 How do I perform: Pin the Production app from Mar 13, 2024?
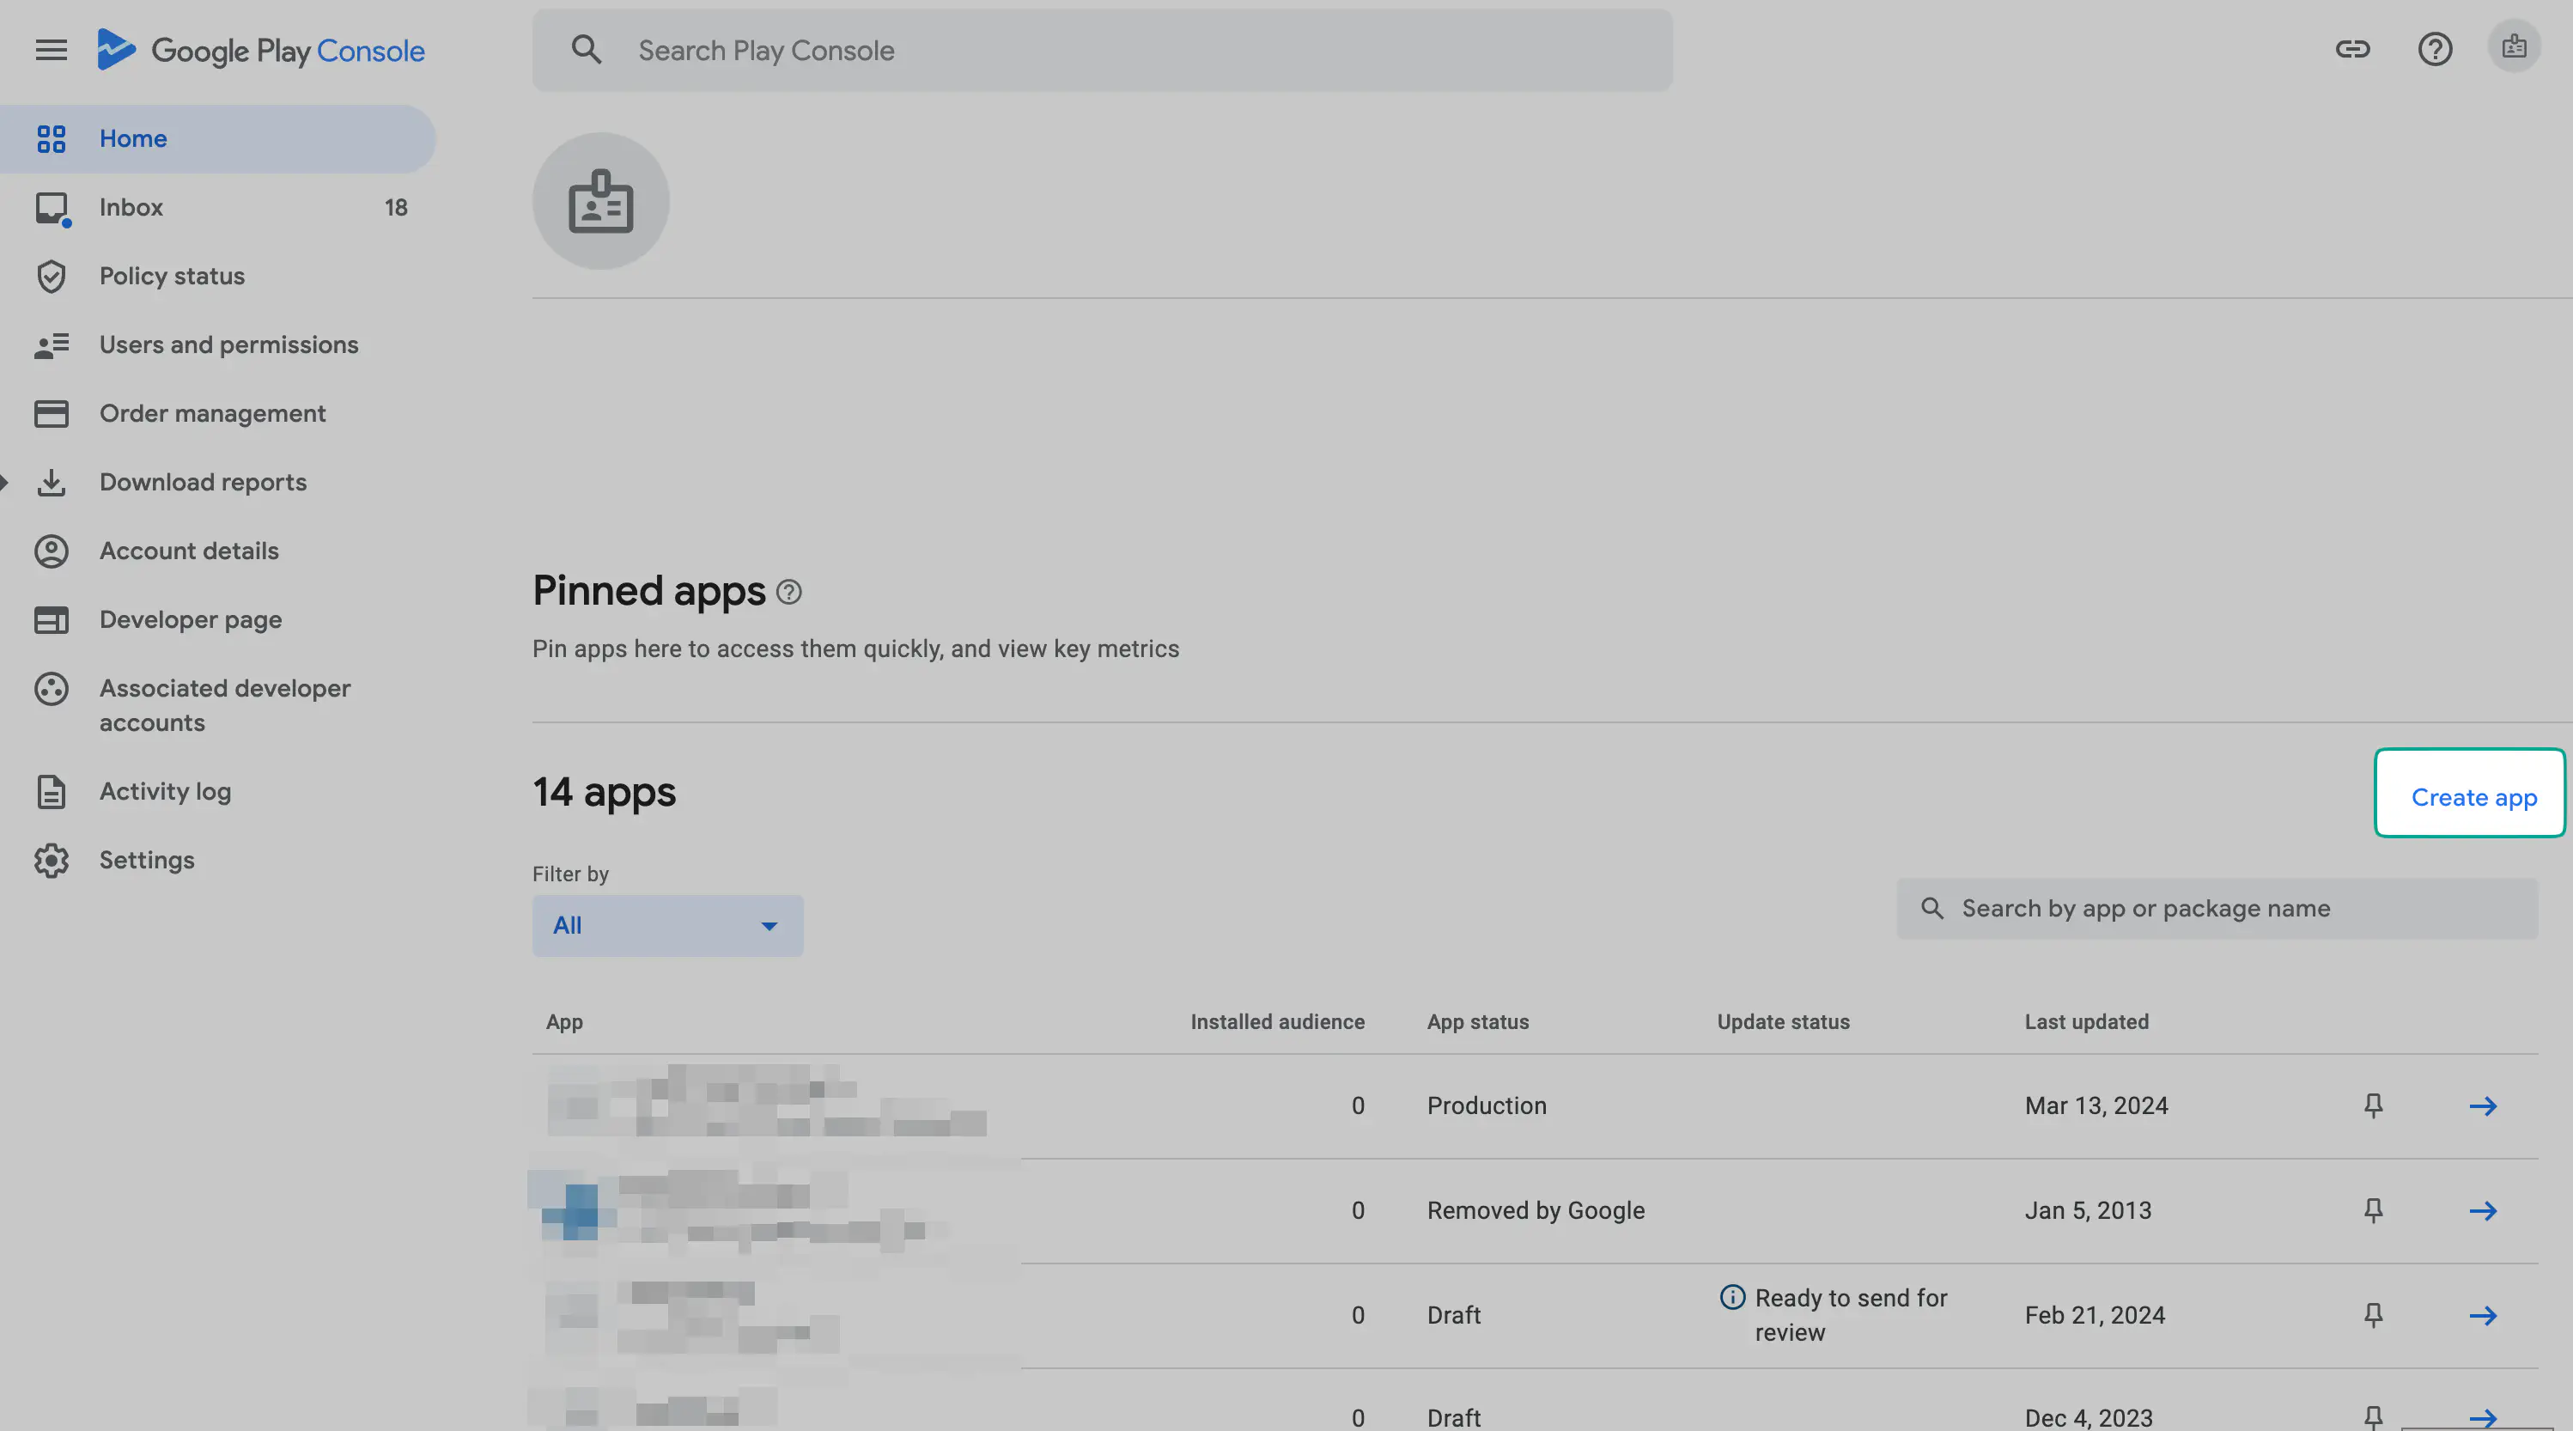2375,1105
